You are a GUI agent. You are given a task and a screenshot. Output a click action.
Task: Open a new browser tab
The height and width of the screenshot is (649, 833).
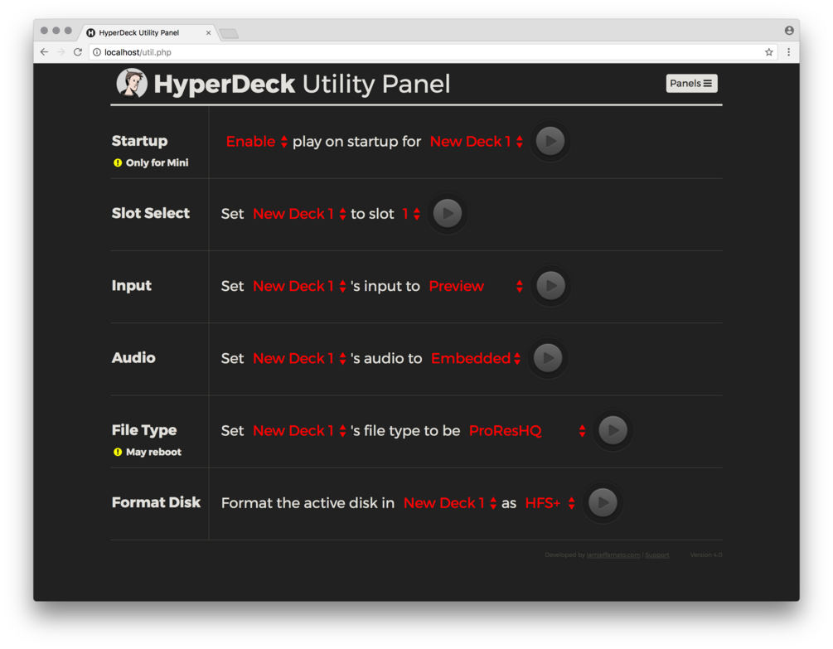click(x=229, y=33)
